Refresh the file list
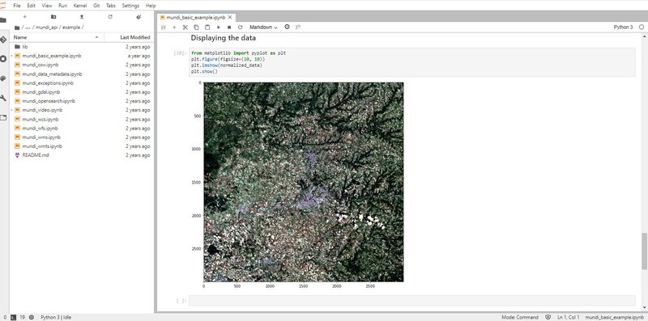The height and width of the screenshot is (321, 648). (110, 17)
